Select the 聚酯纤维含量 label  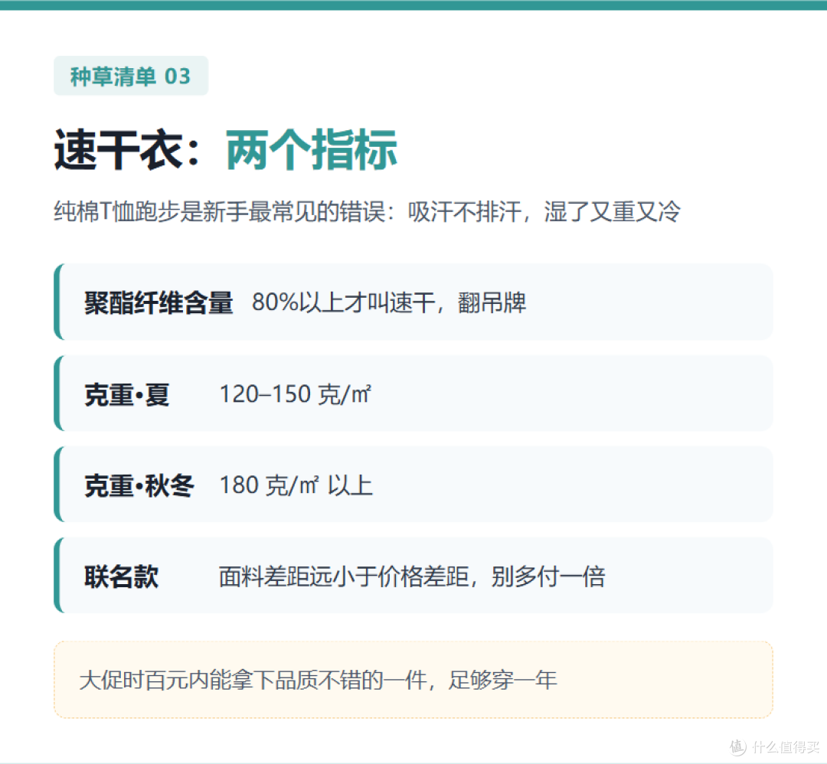click(x=159, y=302)
